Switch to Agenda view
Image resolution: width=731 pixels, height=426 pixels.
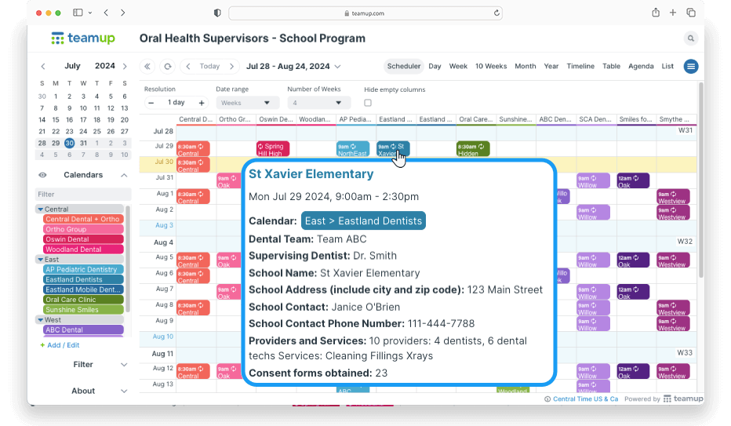641,66
